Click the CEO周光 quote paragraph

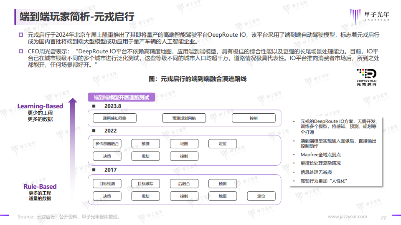[x=203, y=58]
